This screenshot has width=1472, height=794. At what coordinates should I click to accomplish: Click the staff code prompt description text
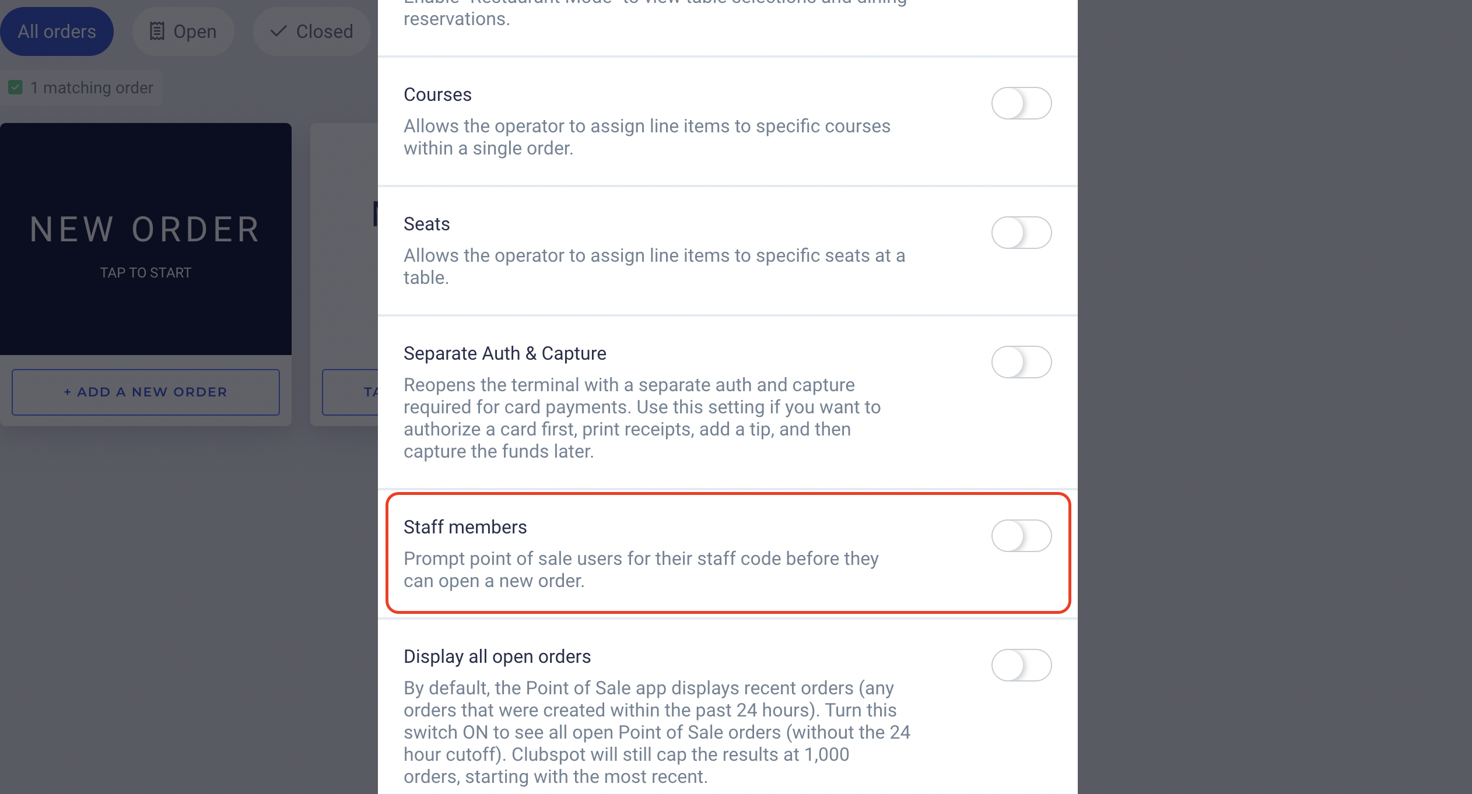[x=640, y=570]
